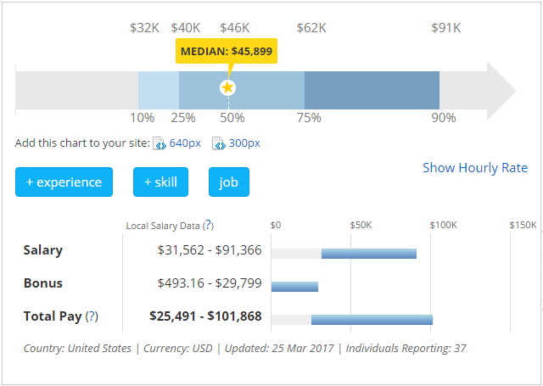This screenshot has width=543, height=386.
Task: Show Hourly Rate instead of salary
Action: (x=475, y=168)
